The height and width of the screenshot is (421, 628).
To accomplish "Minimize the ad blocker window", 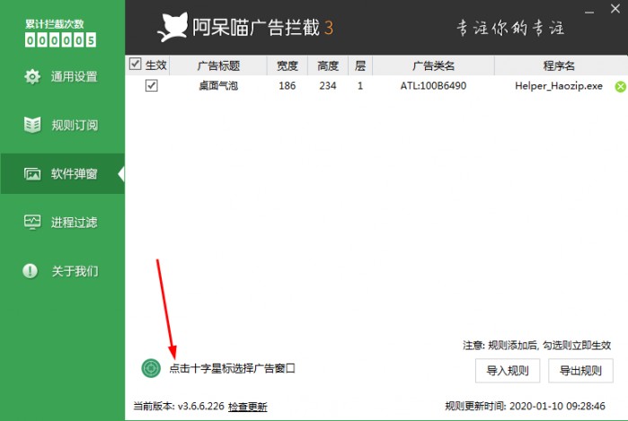I will pos(589,11).
